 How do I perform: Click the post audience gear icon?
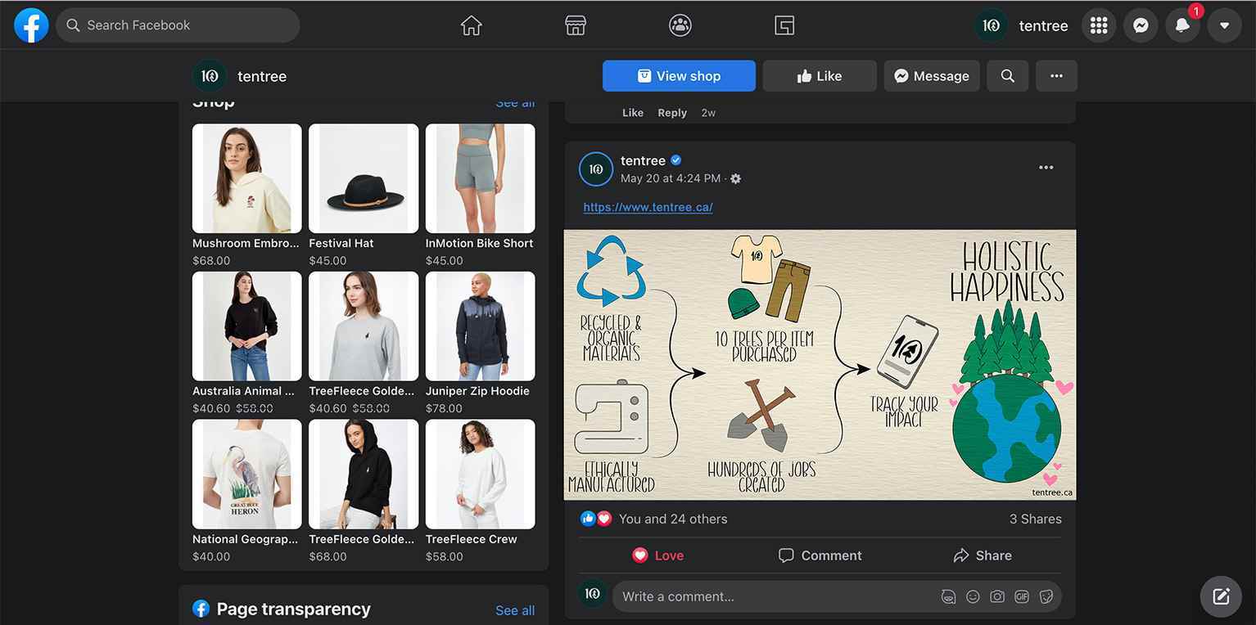click(x=735, y=178)
